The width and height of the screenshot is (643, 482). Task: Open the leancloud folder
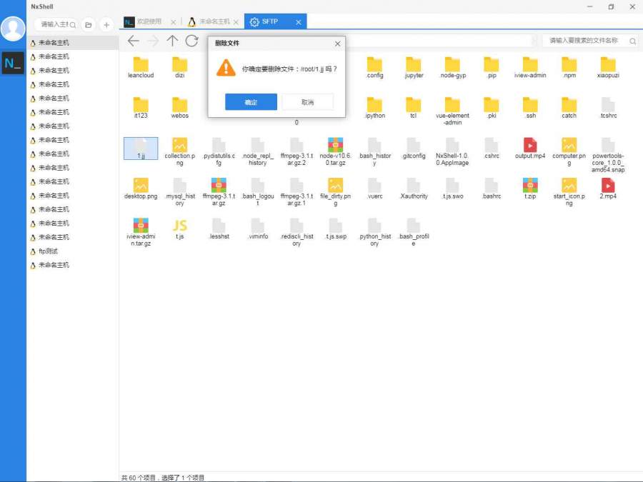pyautogui.click(x=141, y=66)
